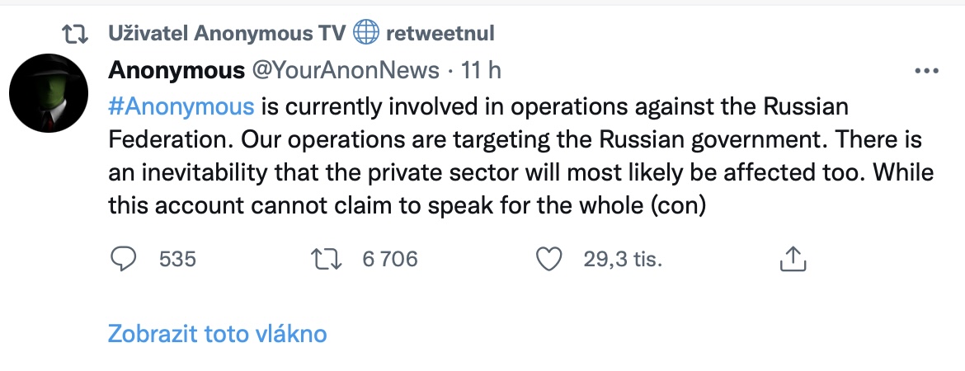
Task: Open the three-dot more options menu
Action: 928,71
